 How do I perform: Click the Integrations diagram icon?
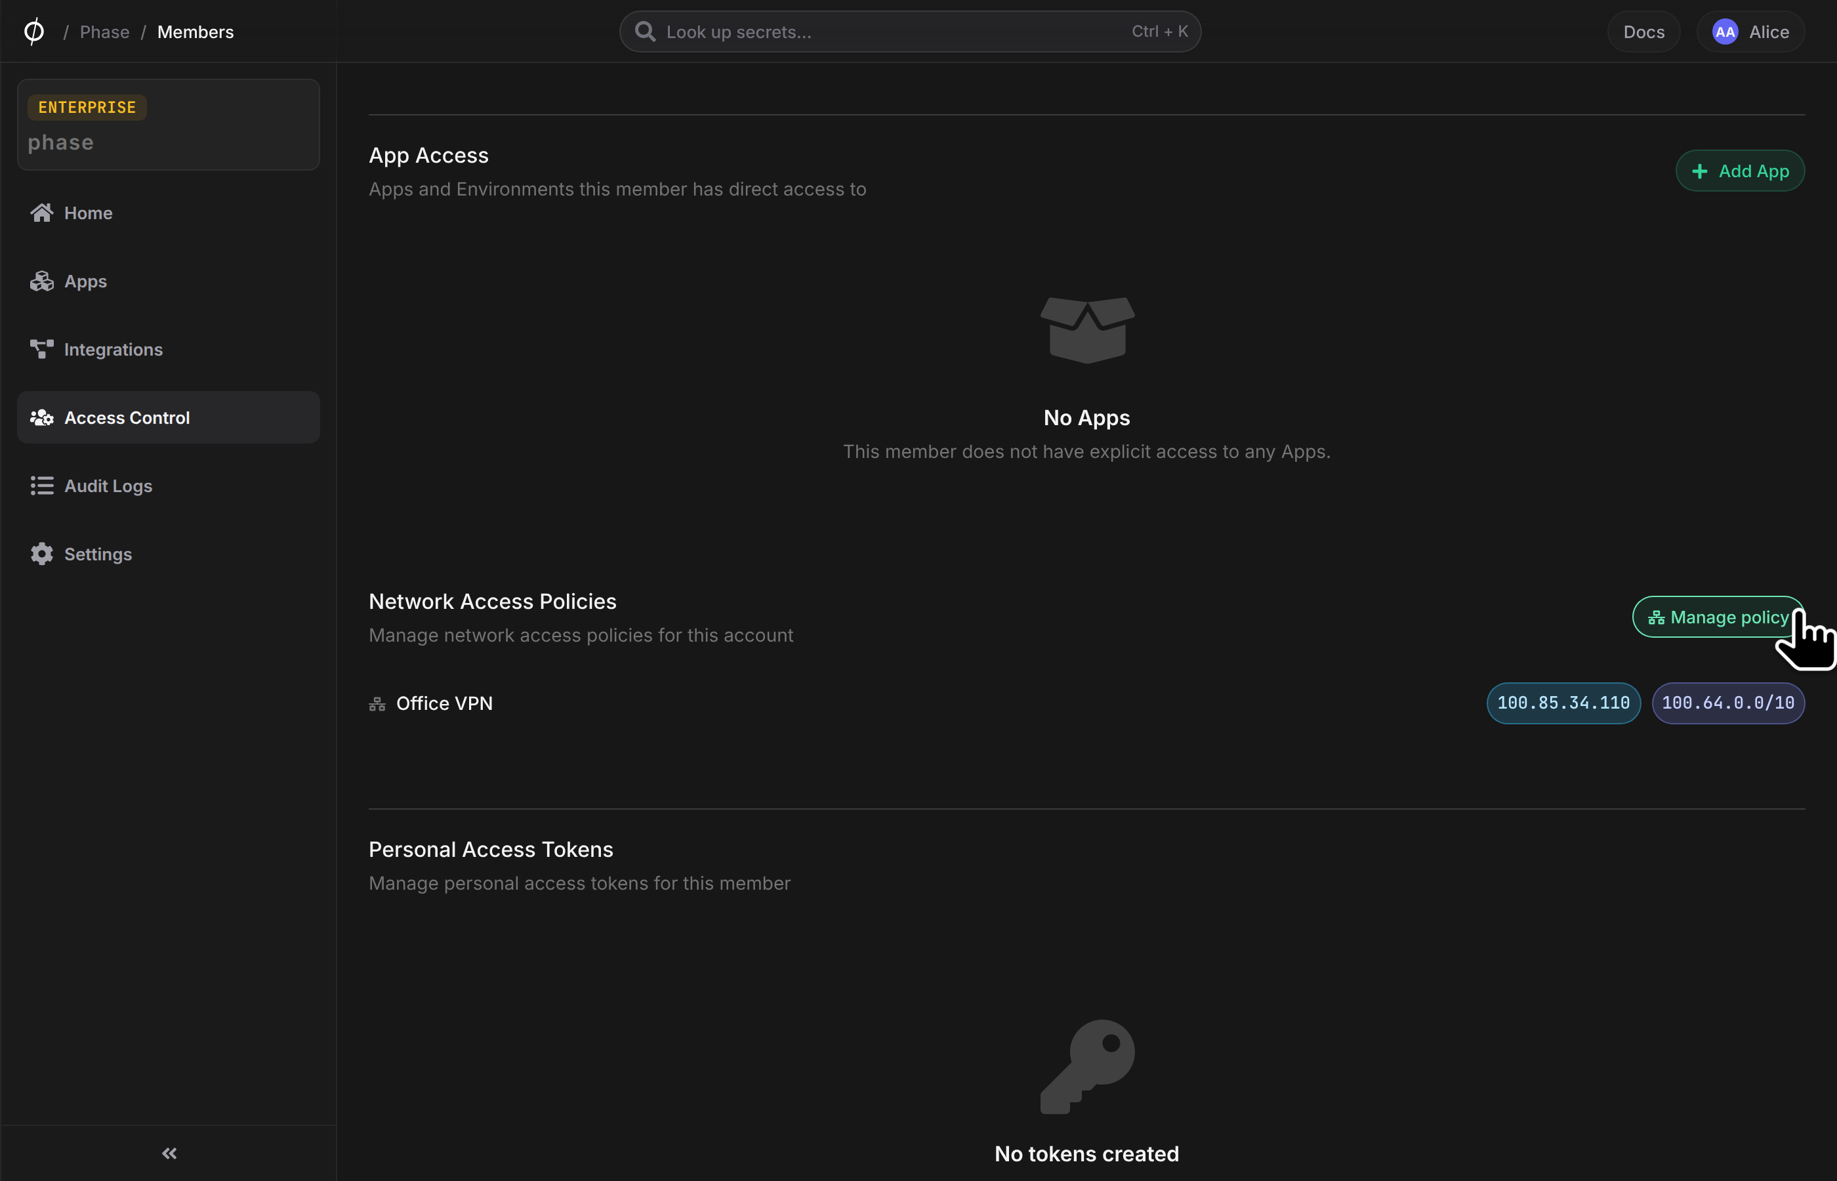point(41,349)
